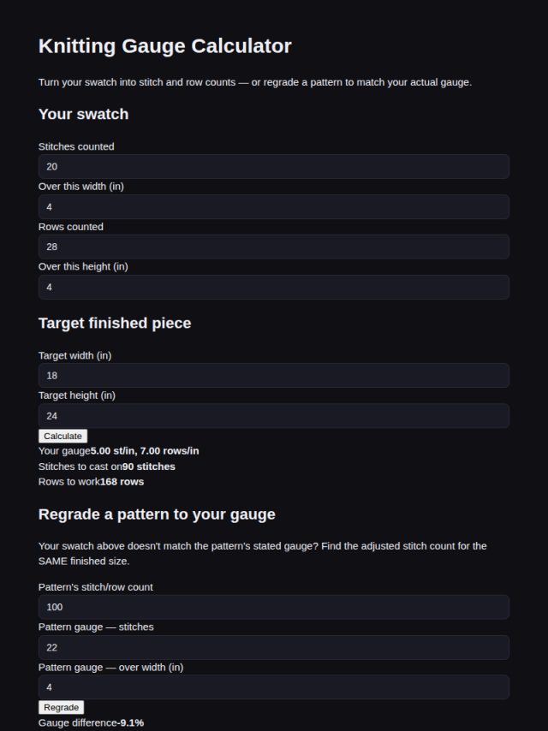Click the Stitches counted input field
This screenshot has width=548, height=731.
pyautogui.click(x=274, y=166)
